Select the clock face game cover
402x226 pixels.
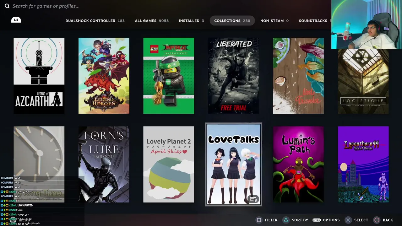[39, 164]
